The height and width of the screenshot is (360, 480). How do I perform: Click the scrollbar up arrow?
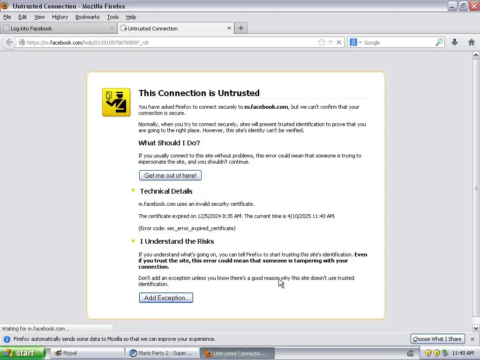[476, 55]
